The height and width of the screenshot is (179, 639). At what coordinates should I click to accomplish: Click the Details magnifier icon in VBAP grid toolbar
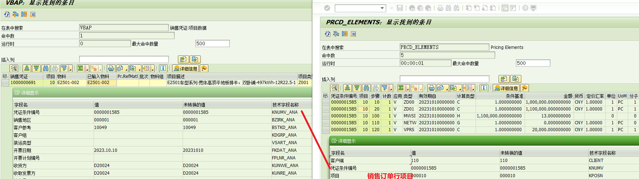[14, 68]
